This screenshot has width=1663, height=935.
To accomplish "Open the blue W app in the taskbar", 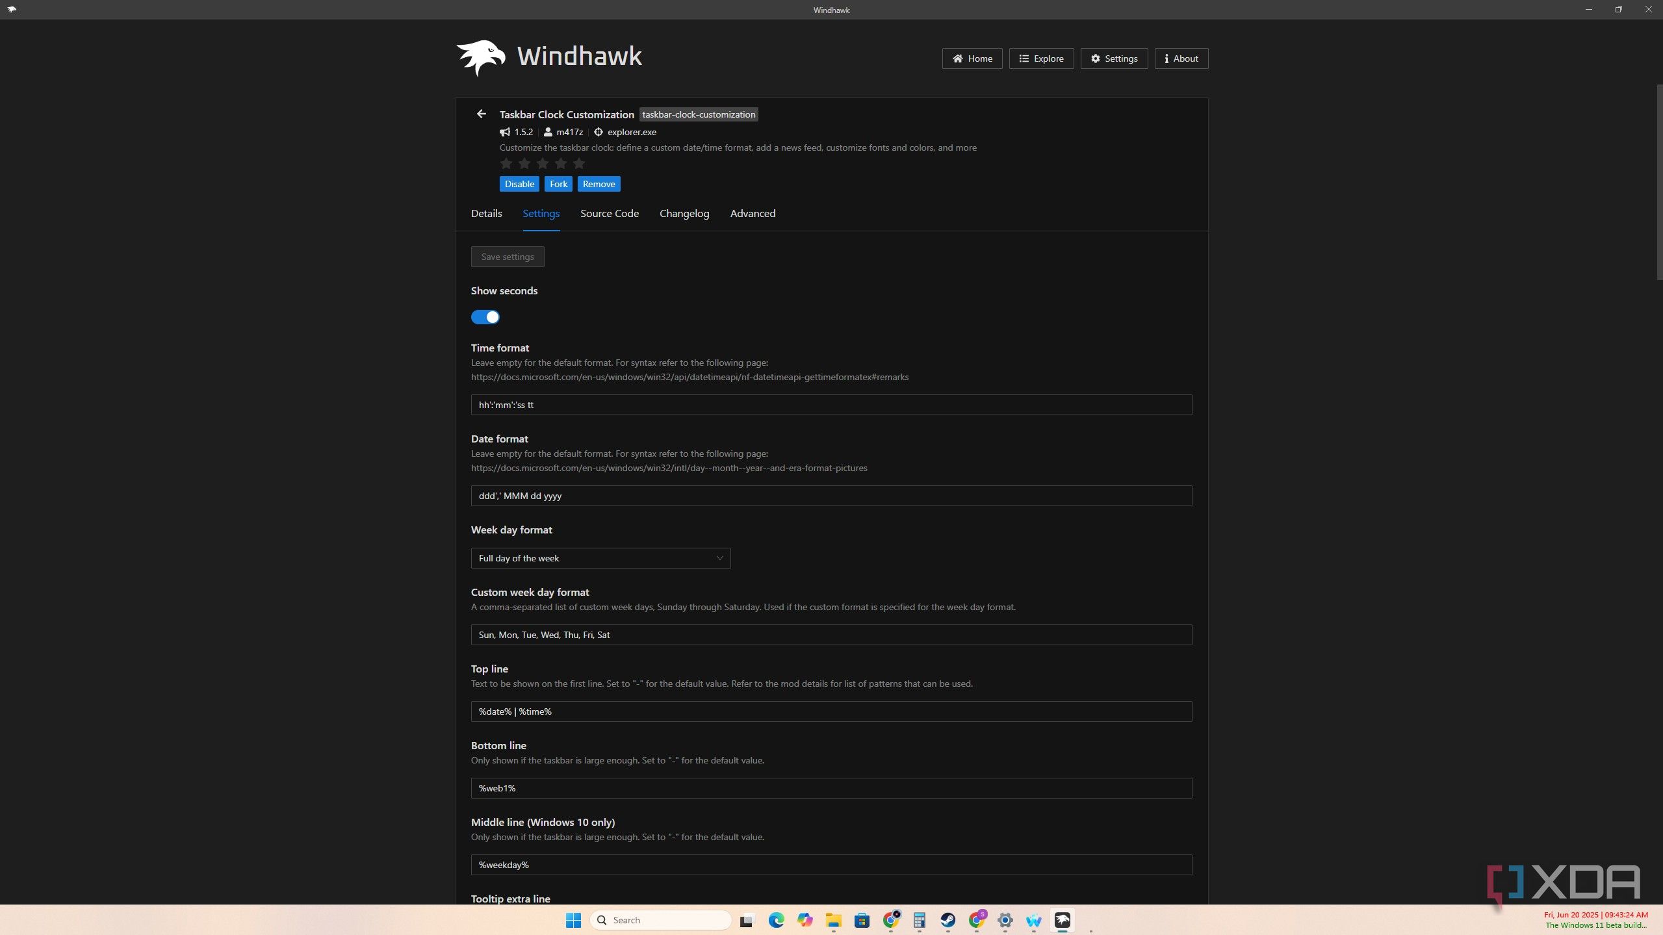I will click(1033, 920).
